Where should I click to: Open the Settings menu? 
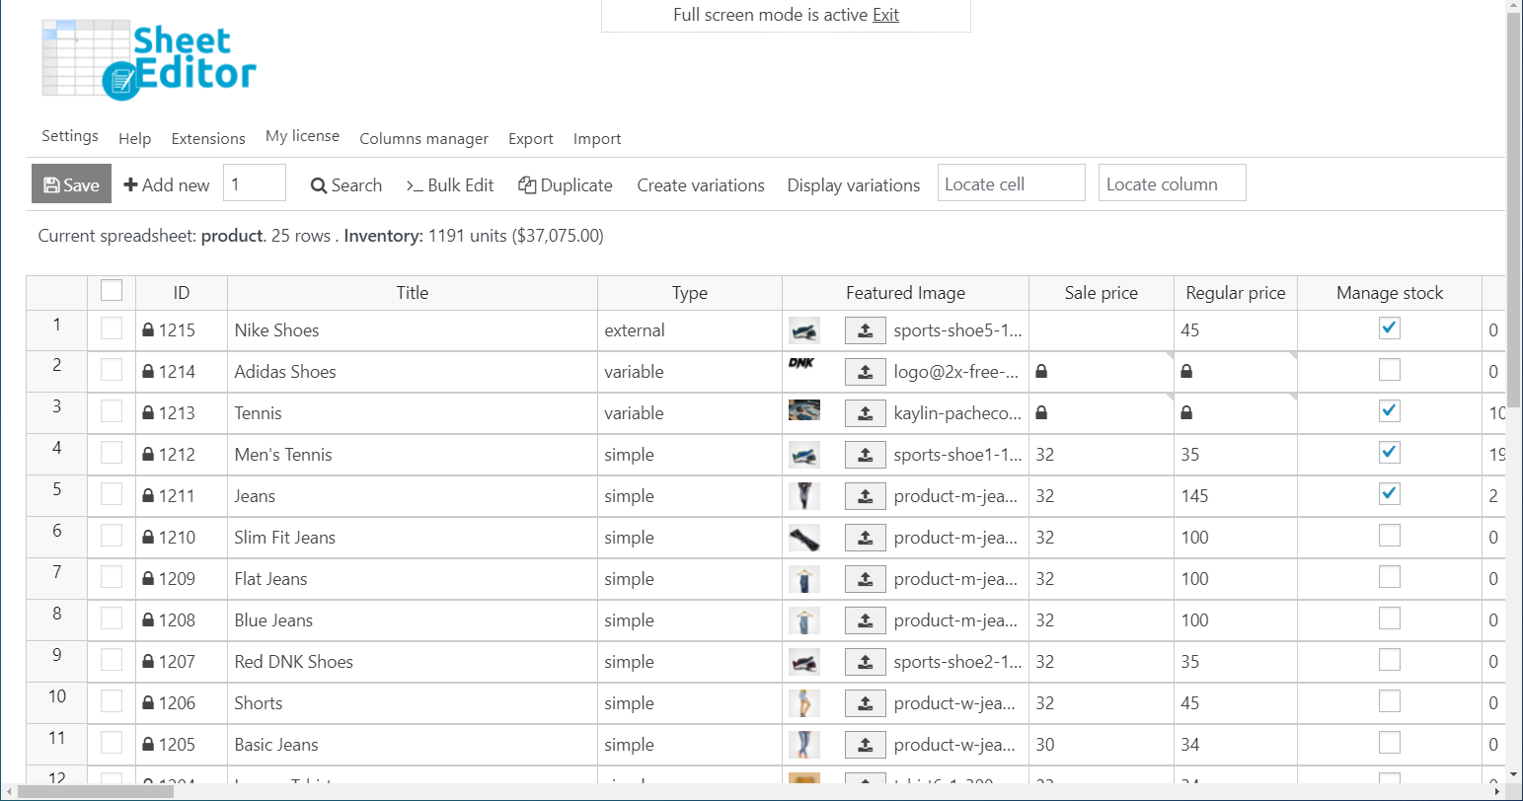tap(70, 136)
